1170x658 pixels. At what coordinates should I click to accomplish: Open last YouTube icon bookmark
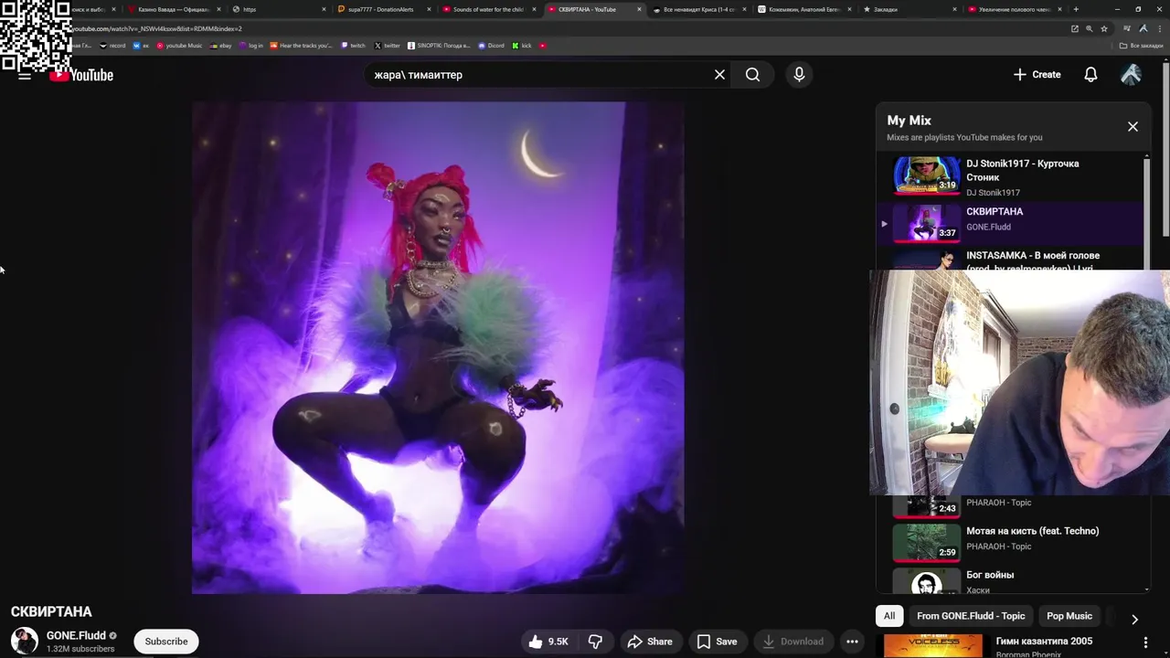543,46
